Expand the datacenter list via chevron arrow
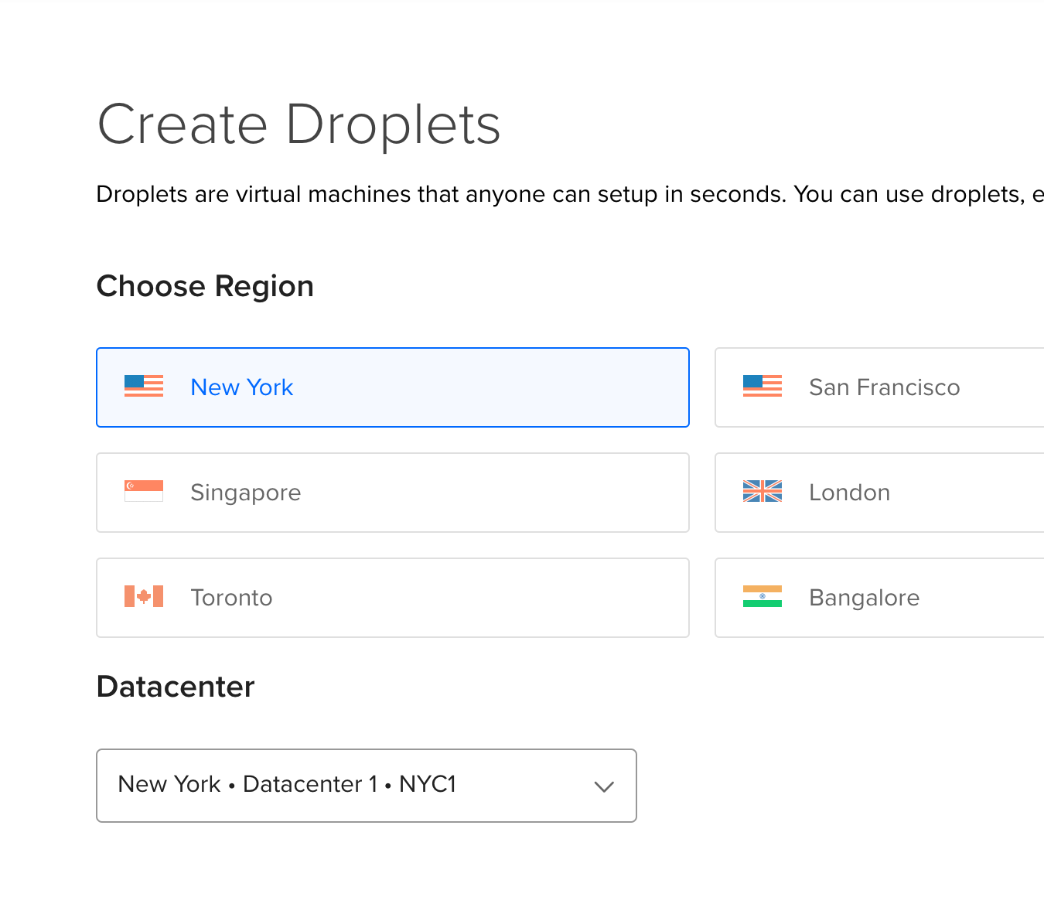 click(603, 786)
